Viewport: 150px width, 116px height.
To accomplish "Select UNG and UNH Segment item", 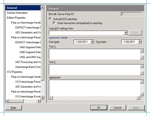I will [30, 57].
